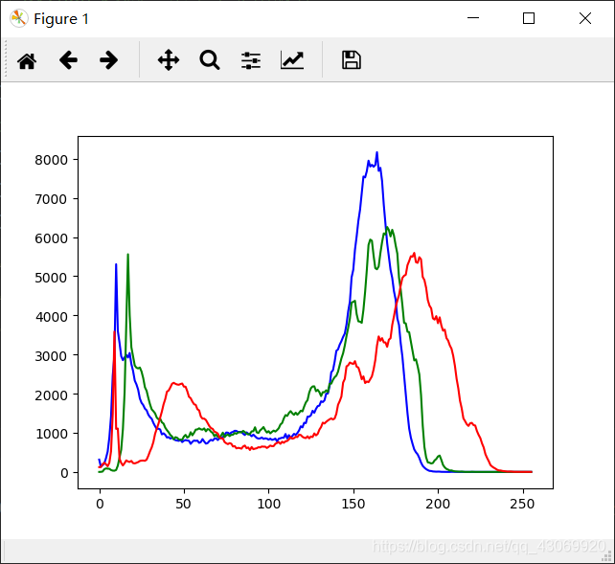Reset the plot to its original Home view

coord(27,60)
